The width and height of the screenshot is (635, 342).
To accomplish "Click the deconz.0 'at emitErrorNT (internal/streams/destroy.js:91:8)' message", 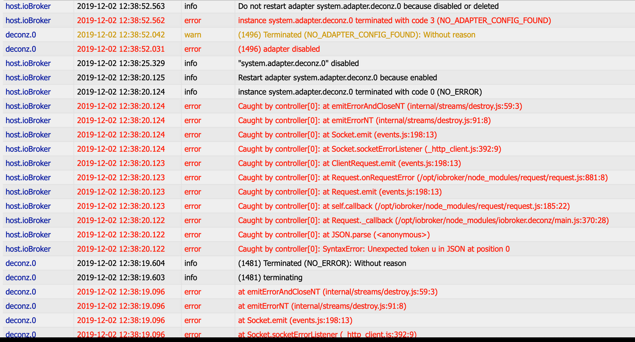I will [322, 306].
